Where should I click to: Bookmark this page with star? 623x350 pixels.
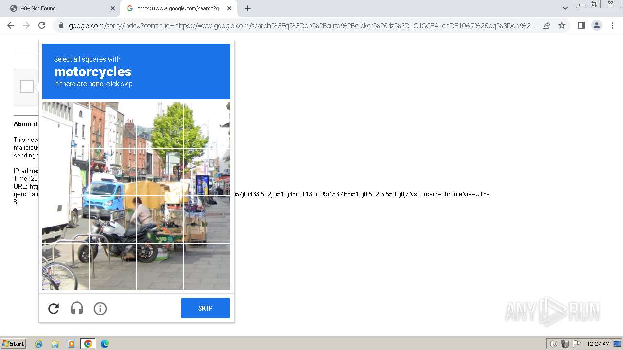coord(562,25)
